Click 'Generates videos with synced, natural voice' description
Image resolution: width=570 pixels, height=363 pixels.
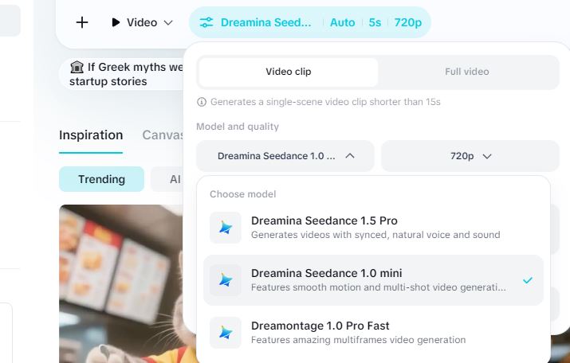coord(375,235)
